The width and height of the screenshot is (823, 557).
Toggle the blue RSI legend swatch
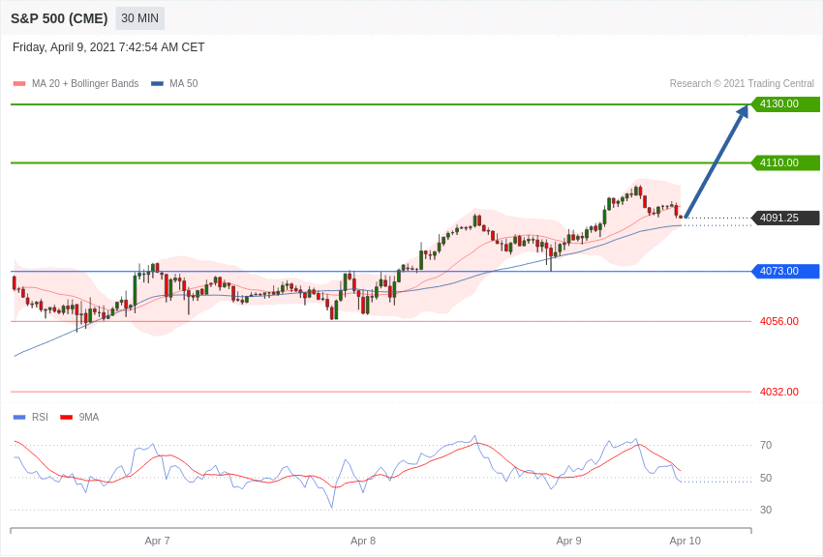(19, 417)
